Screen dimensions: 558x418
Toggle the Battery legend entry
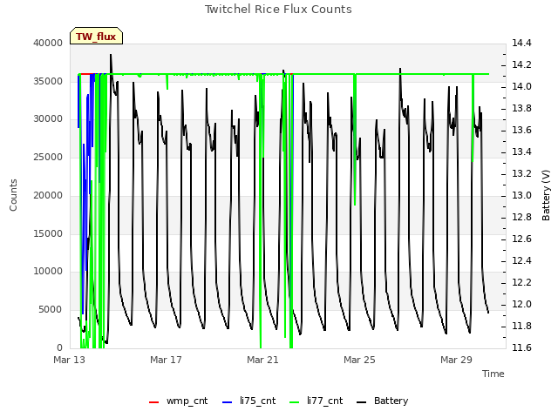[x=382, y=401]
